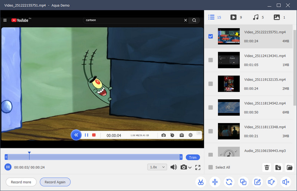This screenshot has height=191, width=297.
Task: Open the edit metadata pencil icon
Action: (257, 182)
